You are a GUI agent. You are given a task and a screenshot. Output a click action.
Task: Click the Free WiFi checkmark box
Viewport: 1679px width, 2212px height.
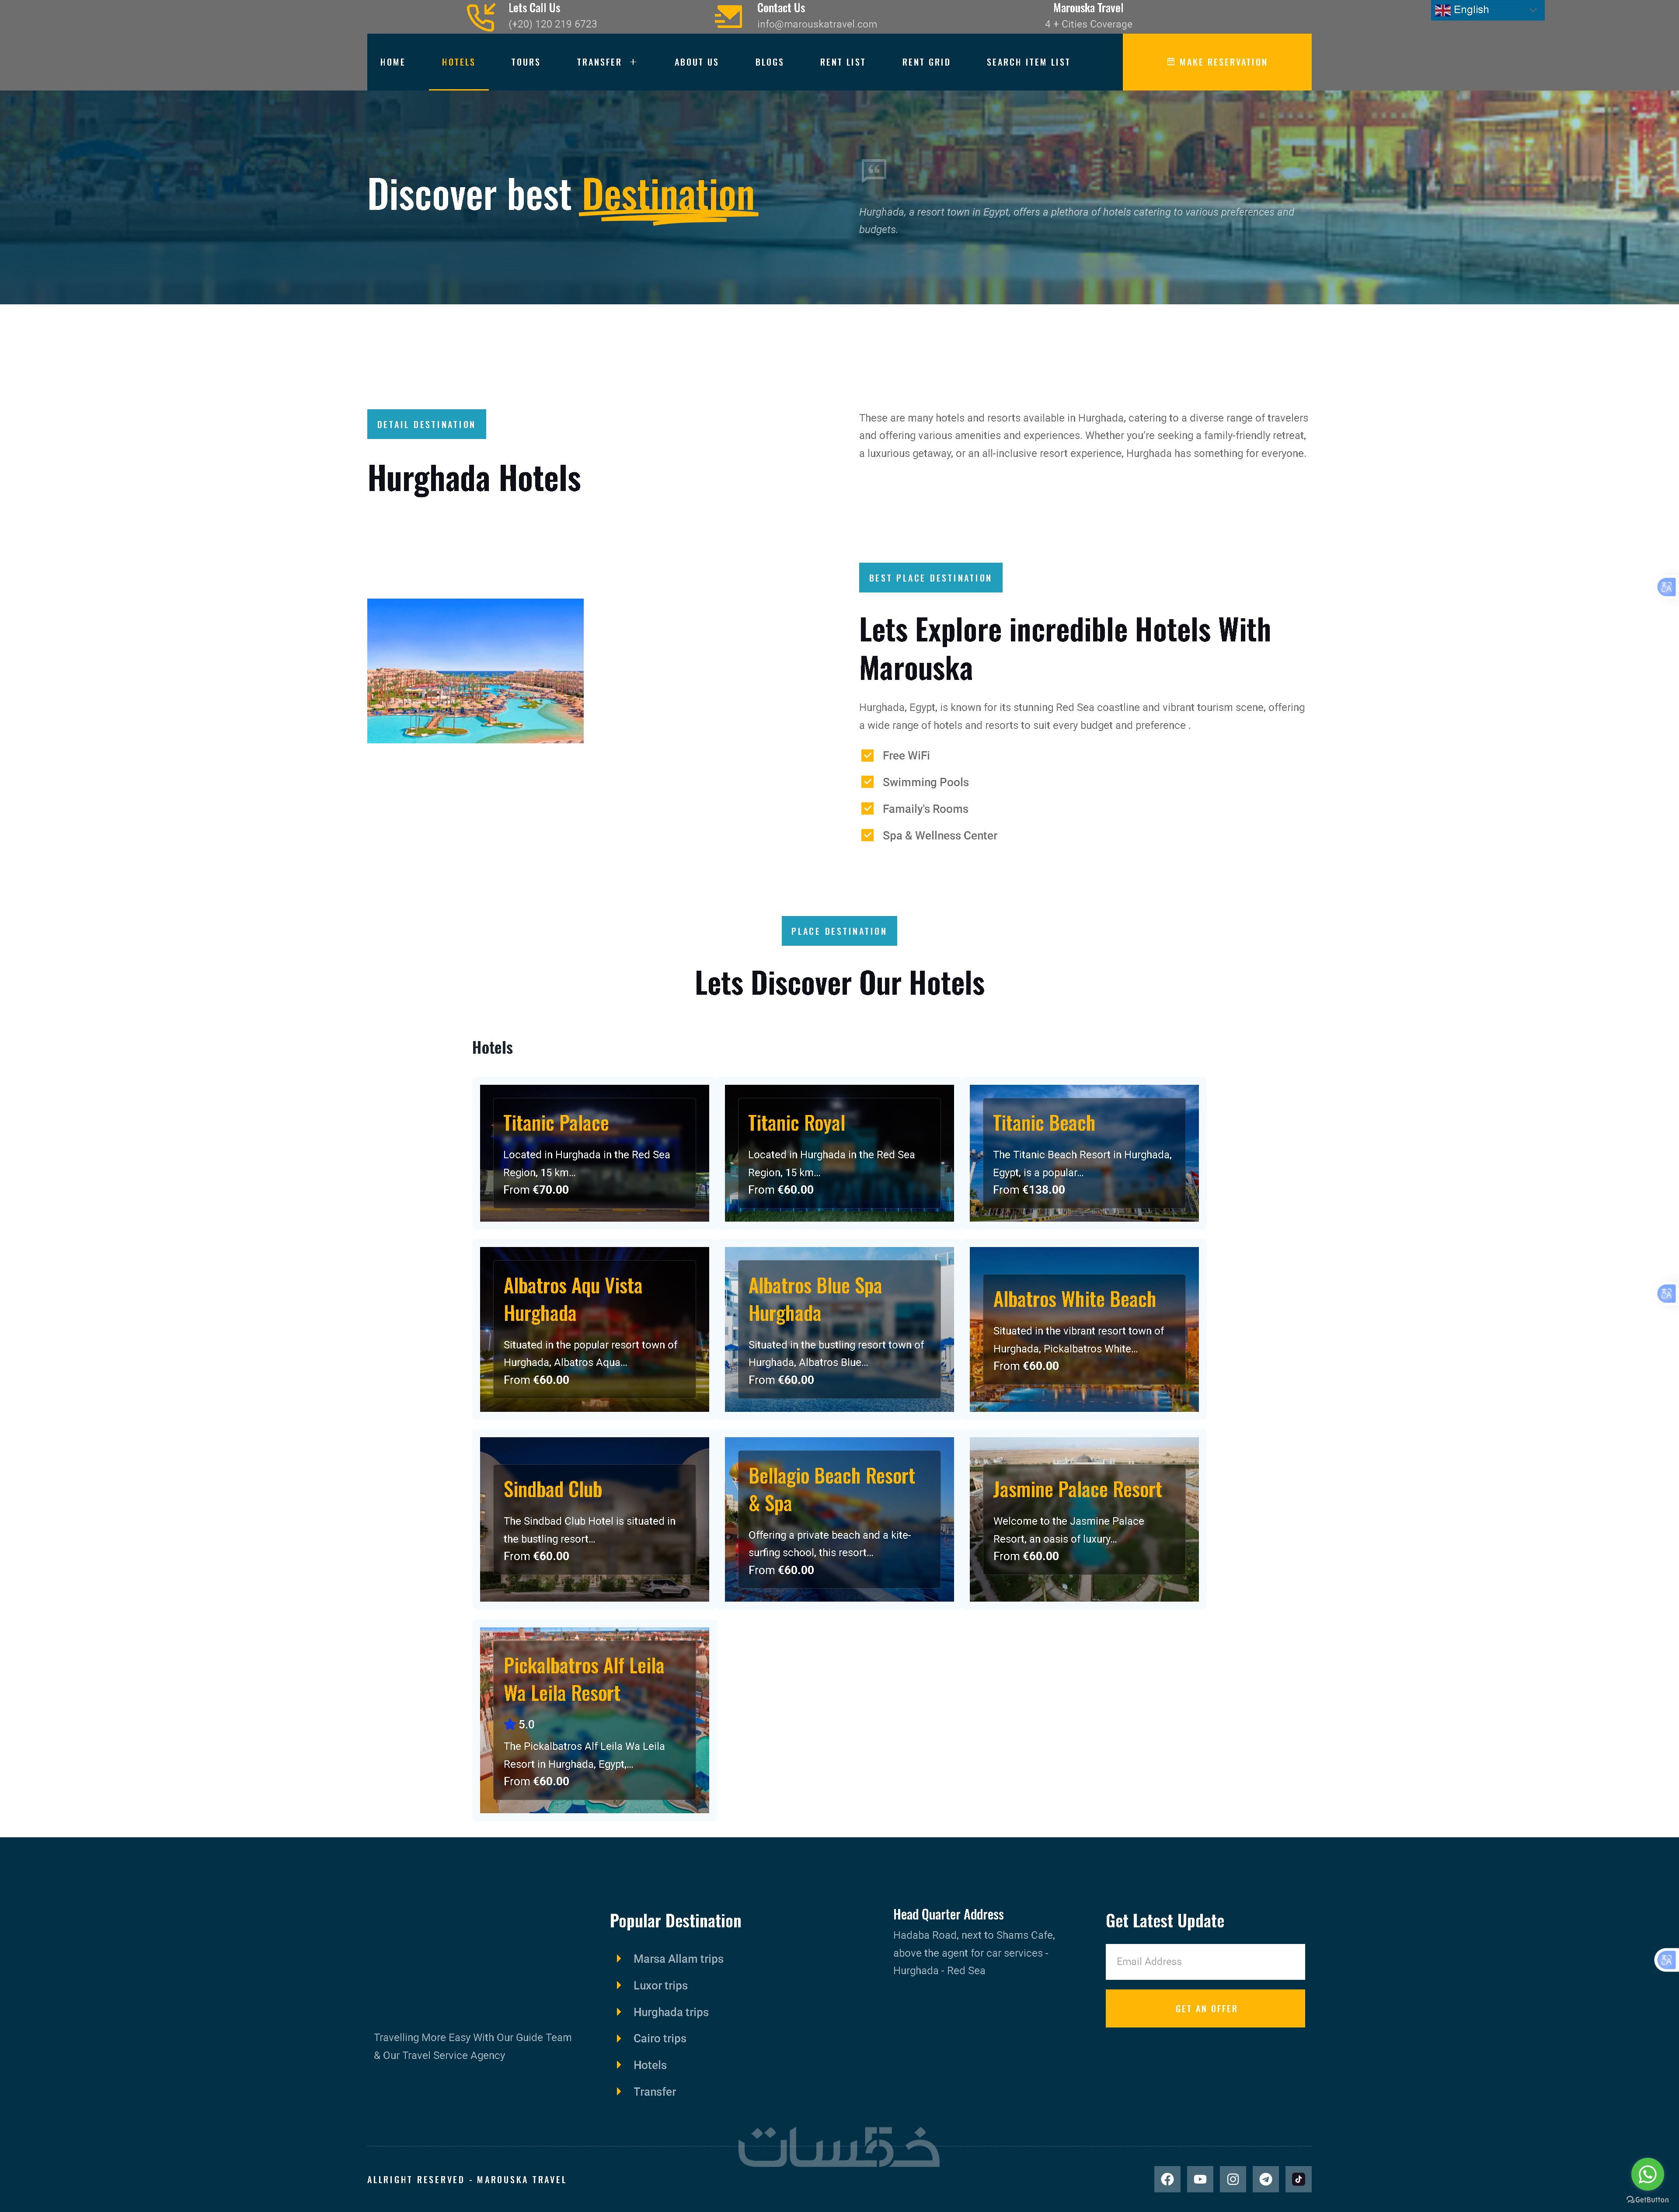[x=867, y=756]
